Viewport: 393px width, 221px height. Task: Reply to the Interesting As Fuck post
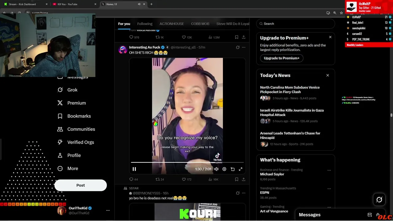tap(134, 179)
